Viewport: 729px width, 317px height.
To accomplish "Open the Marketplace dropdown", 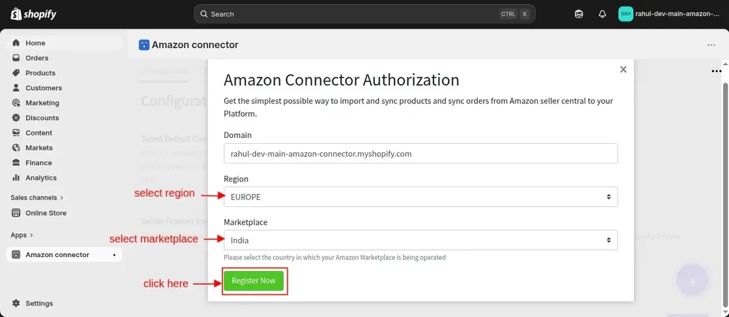I will pos(420,240).
